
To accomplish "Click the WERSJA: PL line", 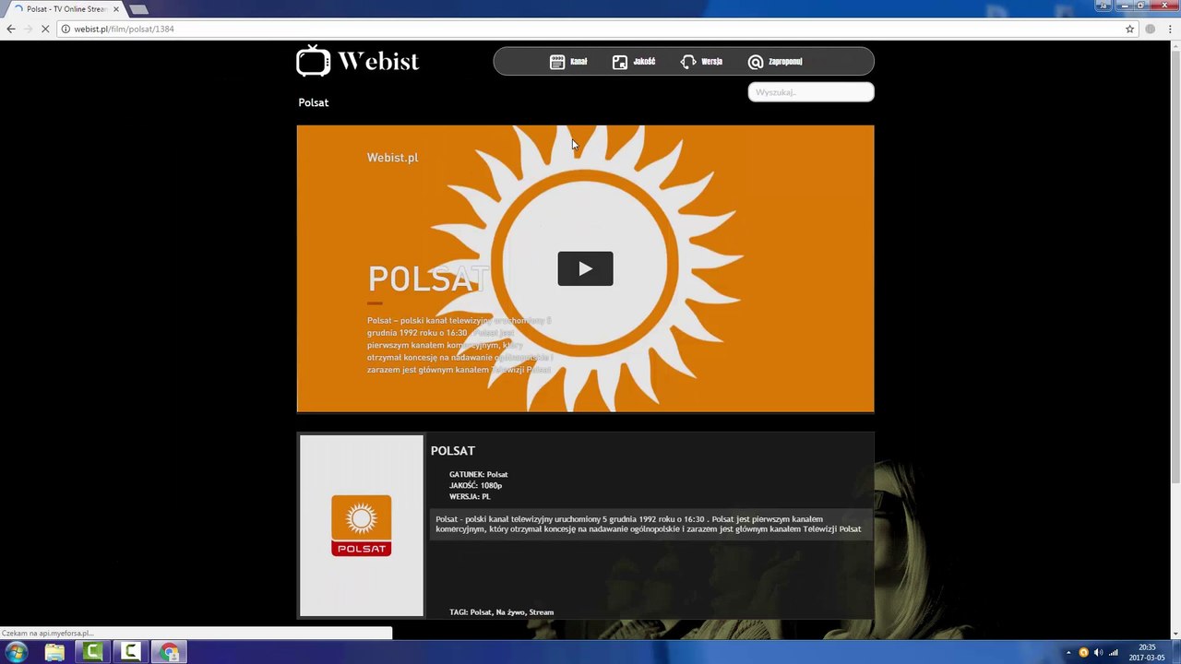I will click(470, 496).
